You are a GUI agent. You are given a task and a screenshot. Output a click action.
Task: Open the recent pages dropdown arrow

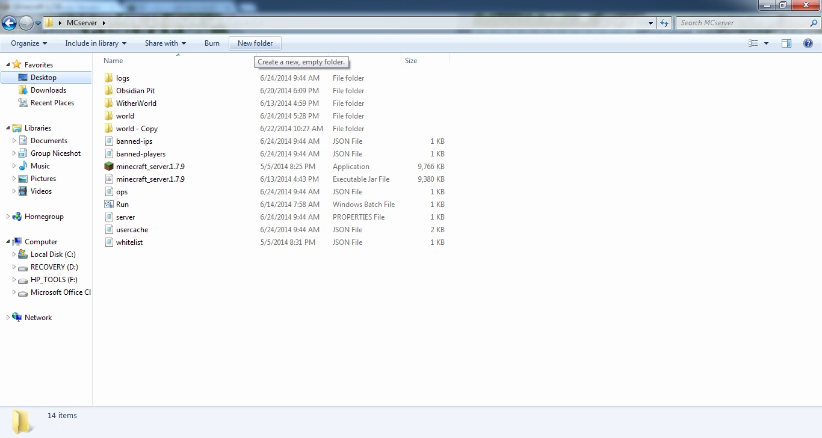pyautogui.click(x=39, y=23)
